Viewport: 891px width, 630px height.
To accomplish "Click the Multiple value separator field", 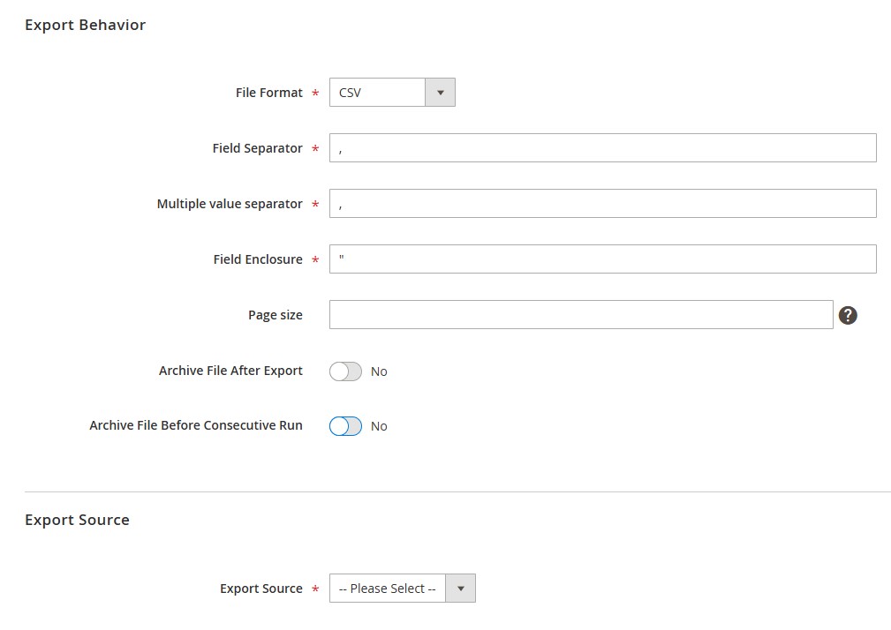I will click(602, 203).
